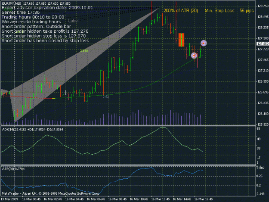Click the 'Label' text object
The height and width of the screenshot is (202, 269).
tap(73, 21)
